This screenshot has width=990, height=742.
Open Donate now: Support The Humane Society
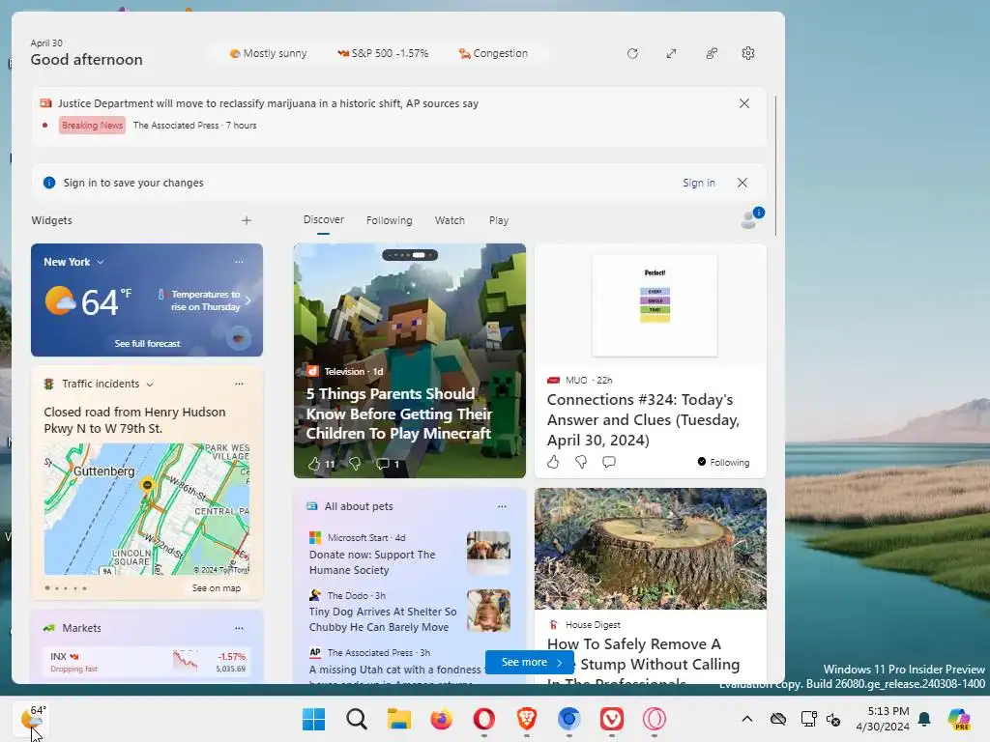(x=372, y=562)
